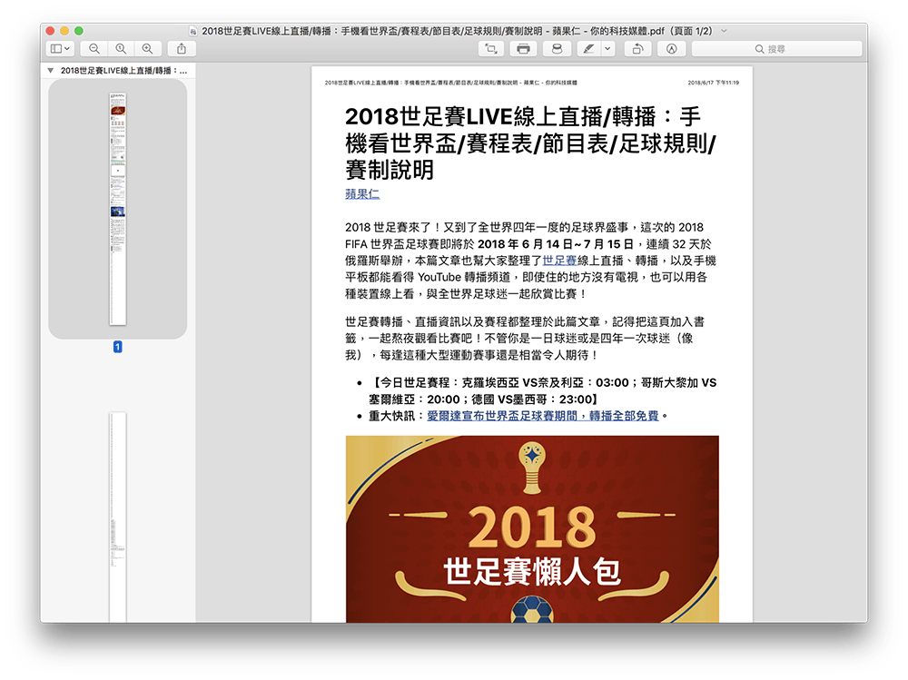This screenshot has width=908, height=680.
Task: Open the title bar document name chevron
Action: [x=724, y=30]
